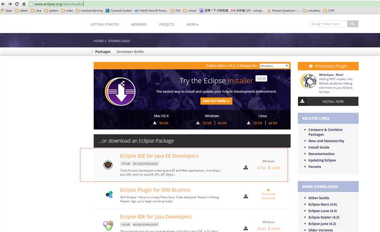Open the 'machine learning' bookmark folder
This screenshot has height=232, width=380.
pyautogui.click(x=89, y=11)
